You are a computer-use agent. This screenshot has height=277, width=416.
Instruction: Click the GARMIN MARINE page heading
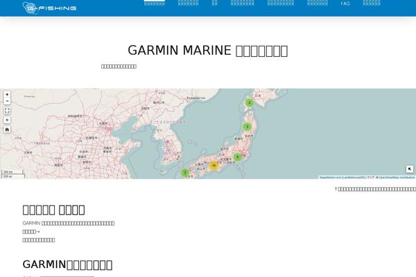coord(208,51)
